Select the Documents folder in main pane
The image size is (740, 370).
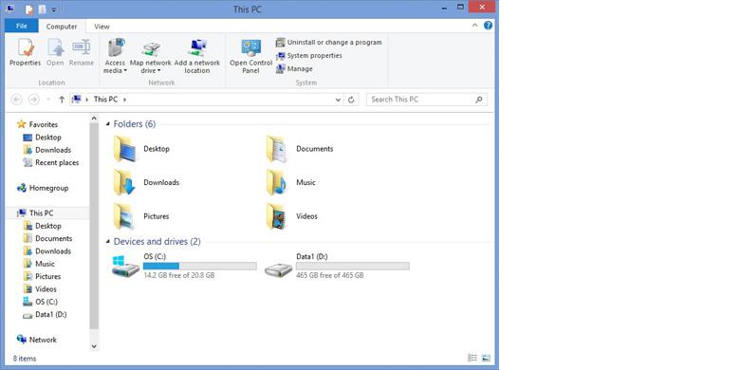(x=299, y=149)
